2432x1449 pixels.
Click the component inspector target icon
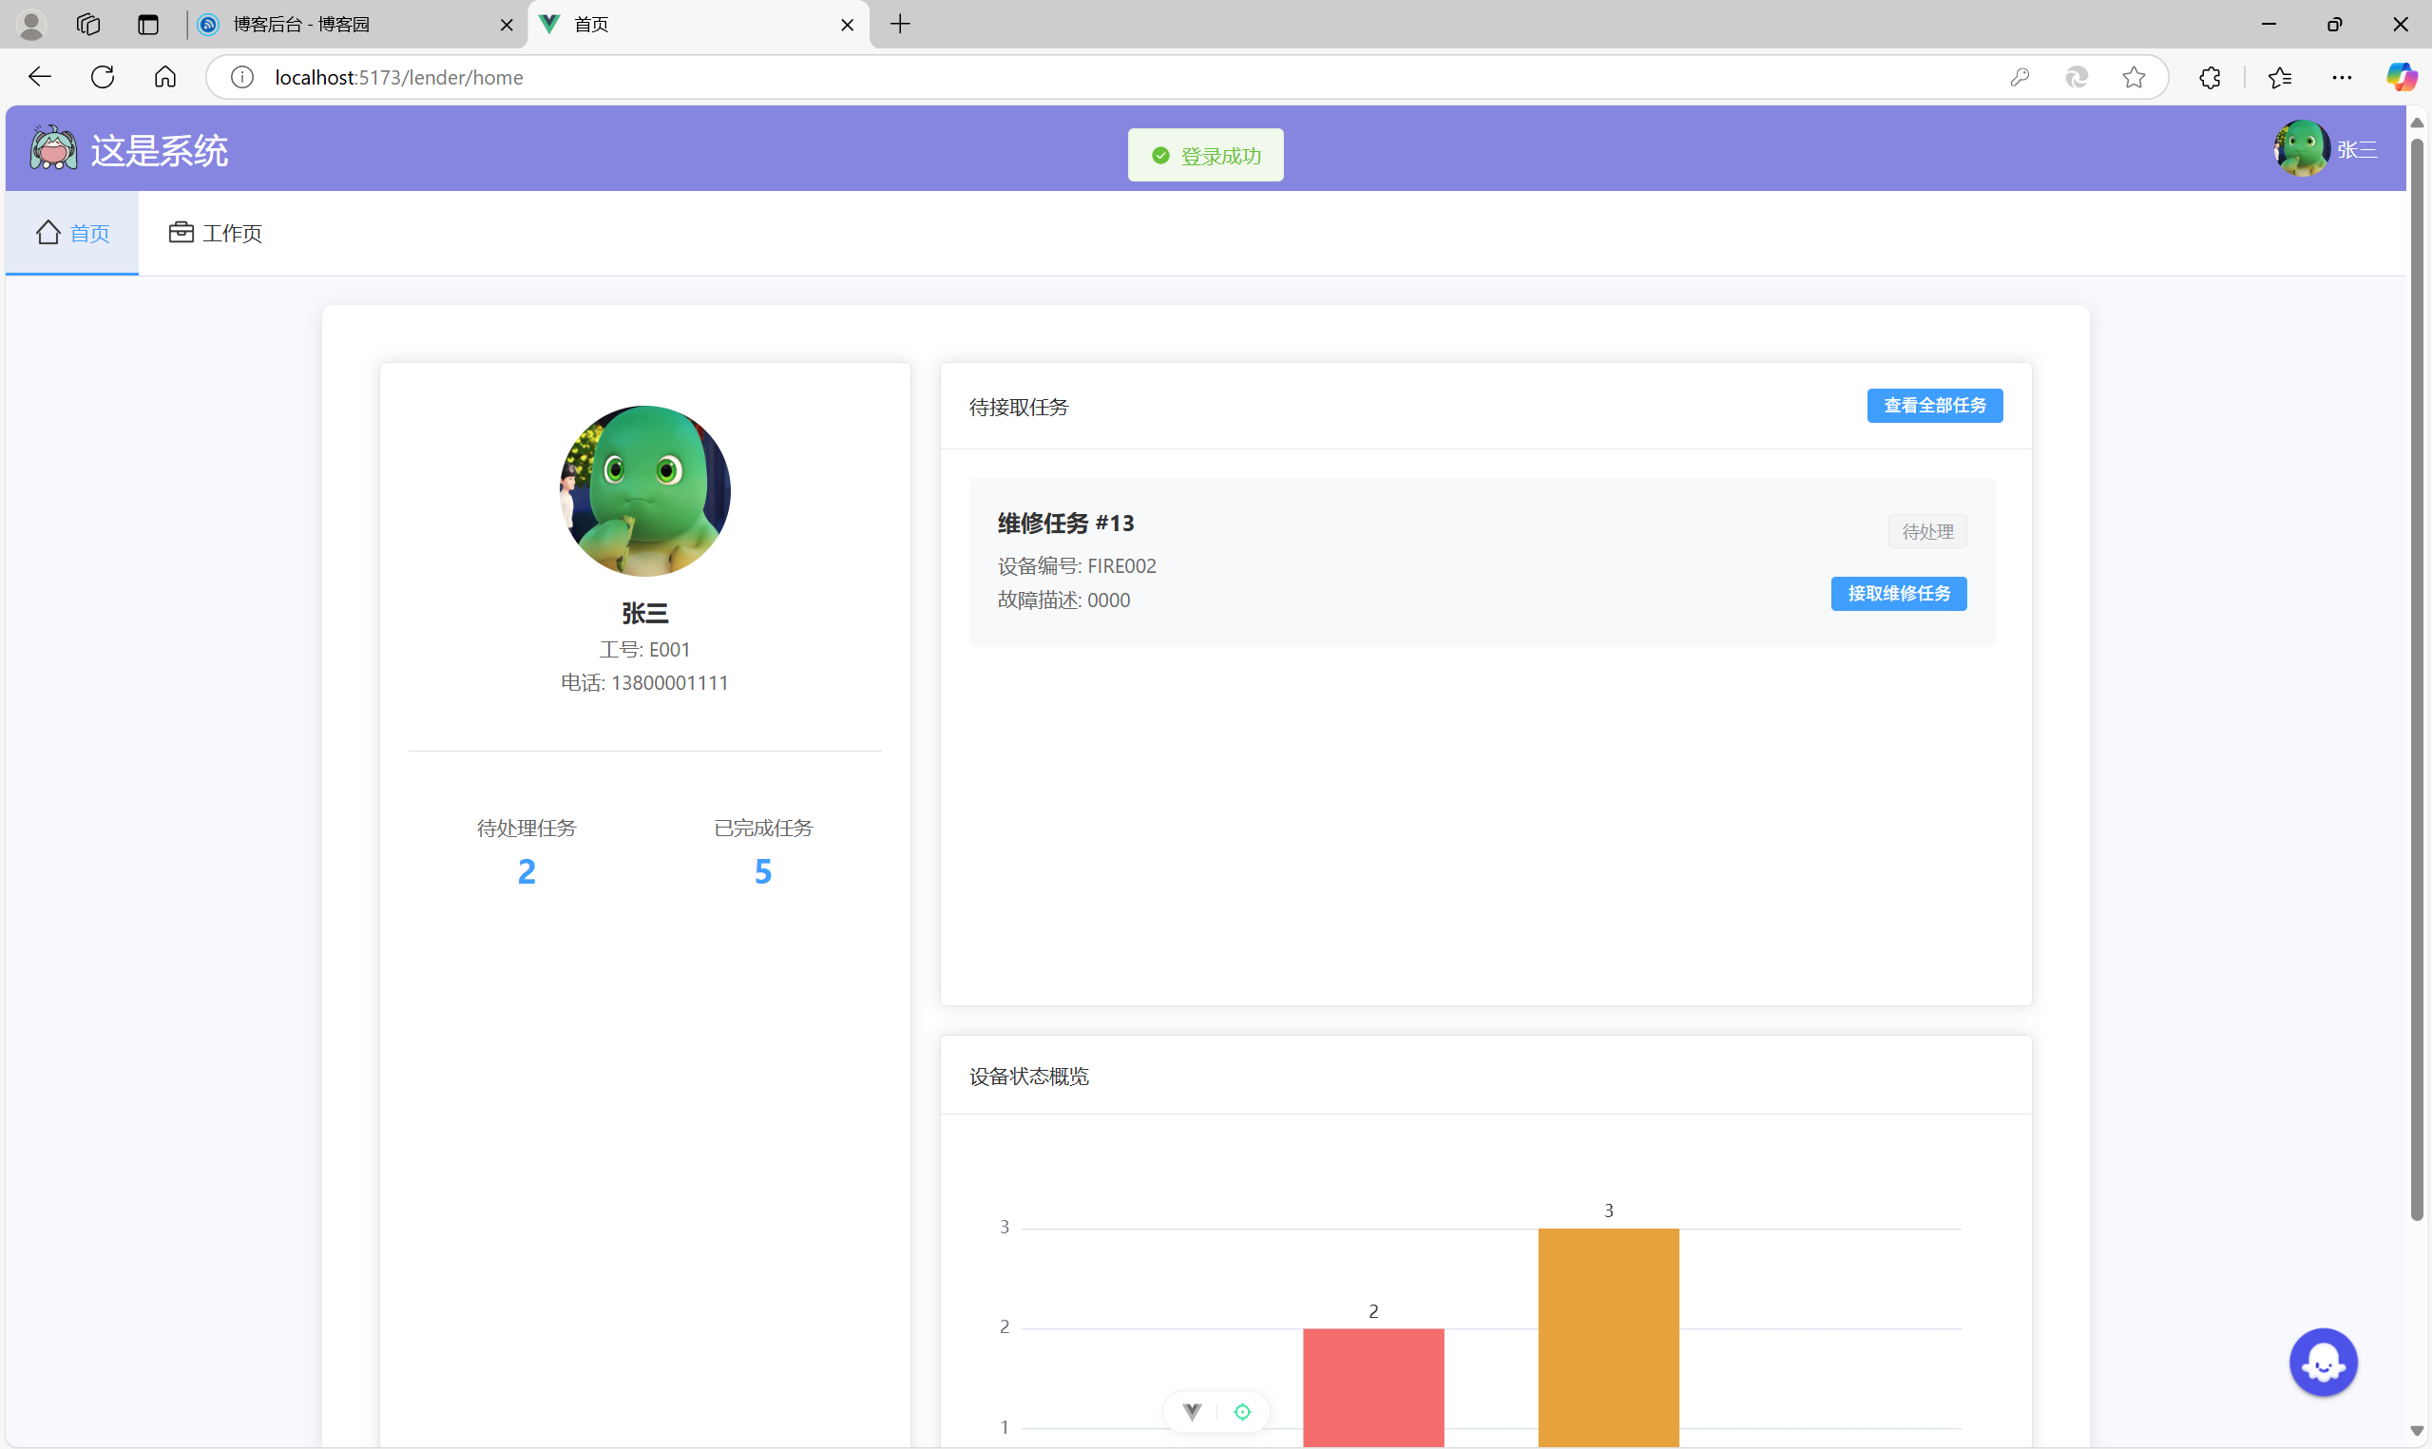pyautogui.click(x=1242, y=1412)
